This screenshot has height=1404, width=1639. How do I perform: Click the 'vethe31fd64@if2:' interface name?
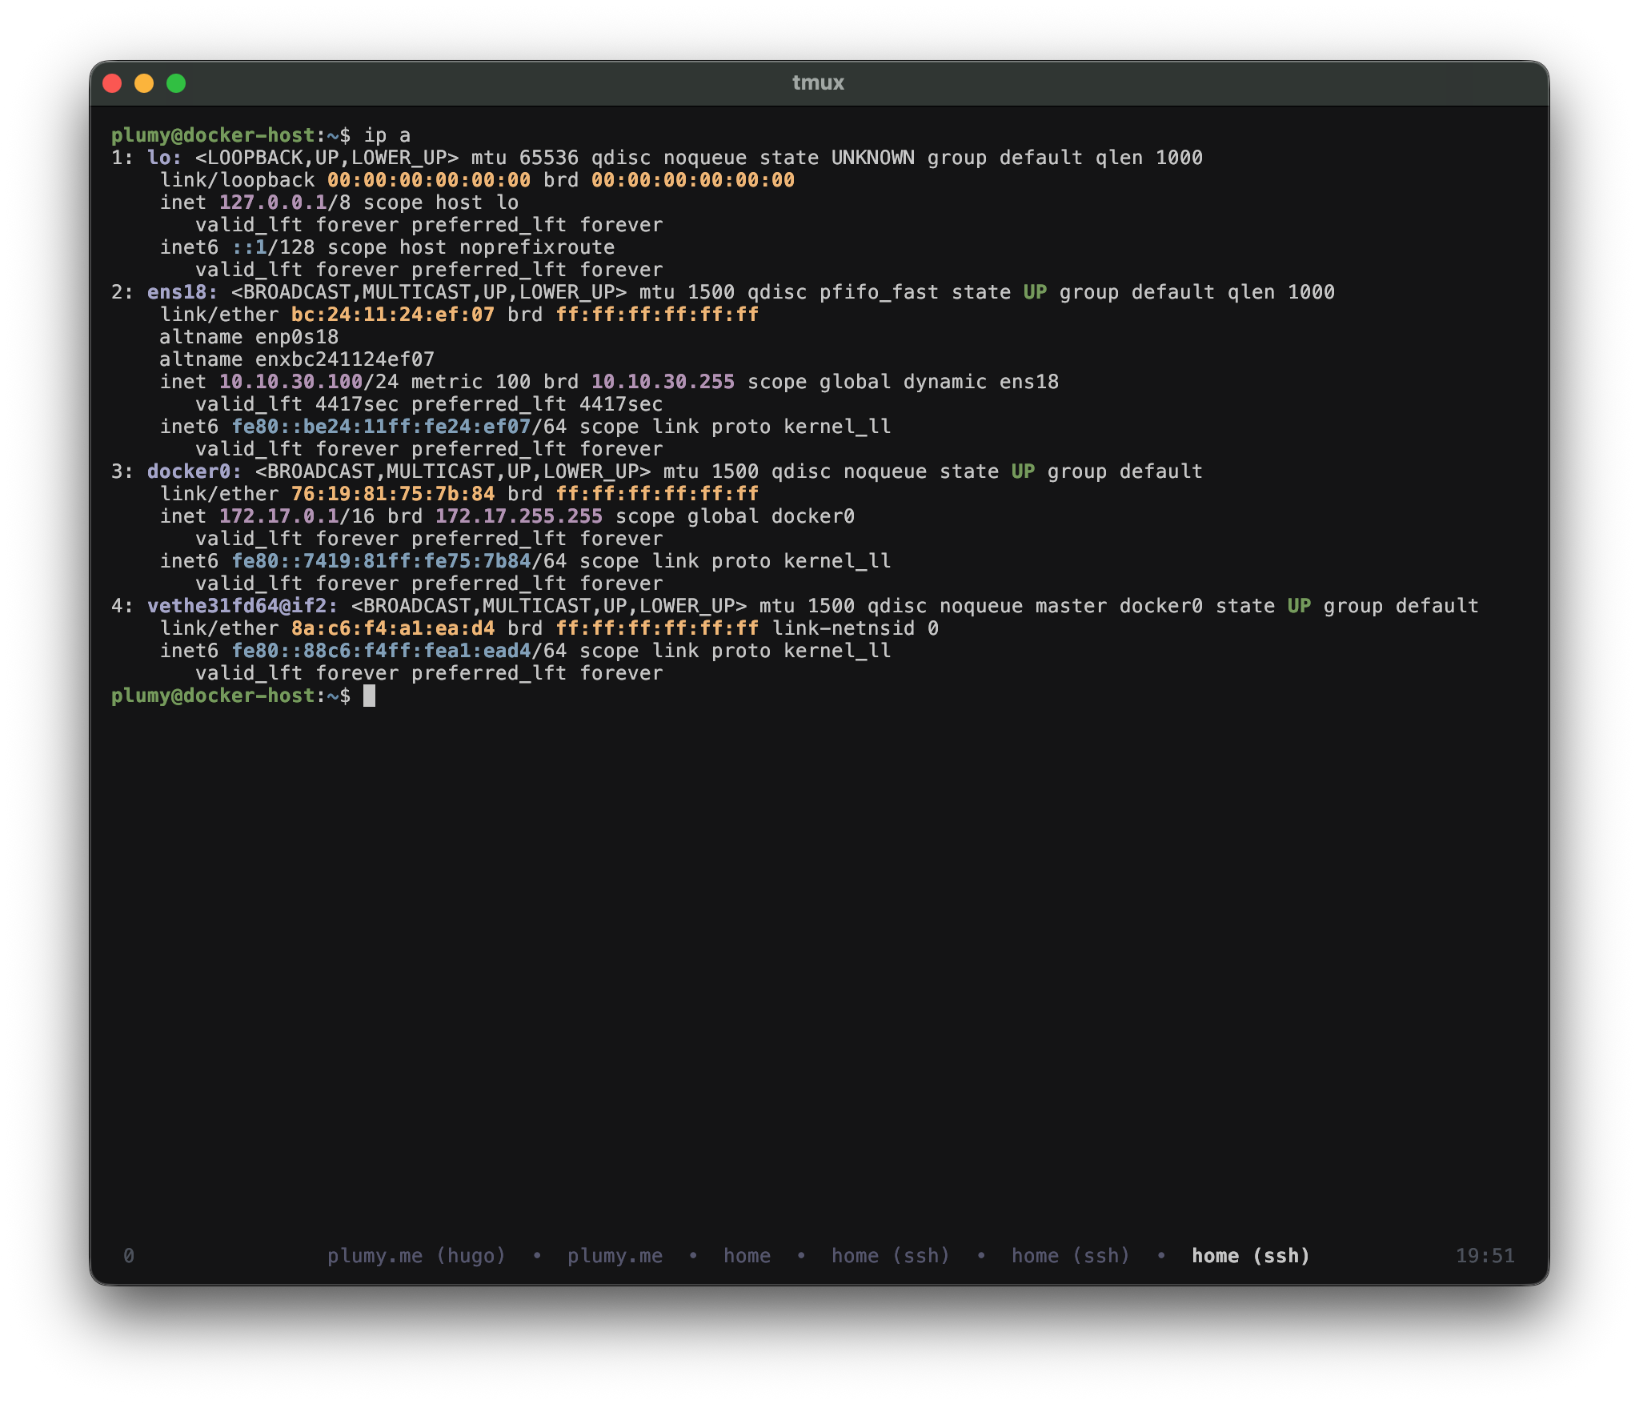click(x=242, y=606)
